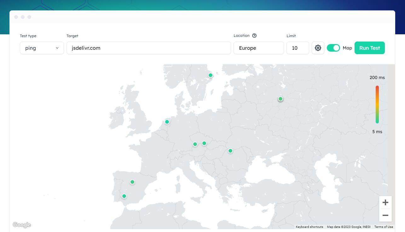Zoom out of the map with minus

pos(385,215)
